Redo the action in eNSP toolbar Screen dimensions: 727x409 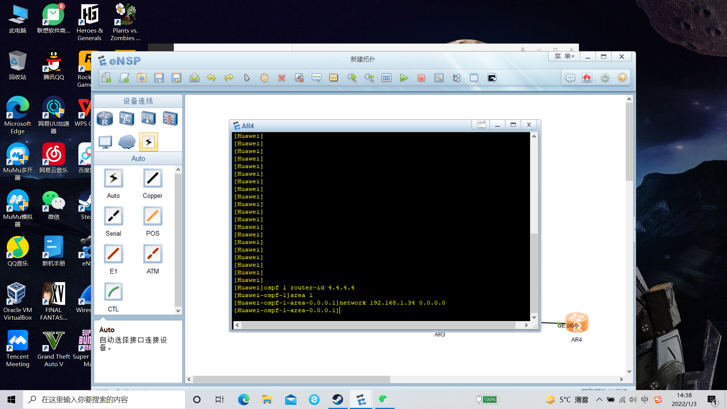(229, 78)
